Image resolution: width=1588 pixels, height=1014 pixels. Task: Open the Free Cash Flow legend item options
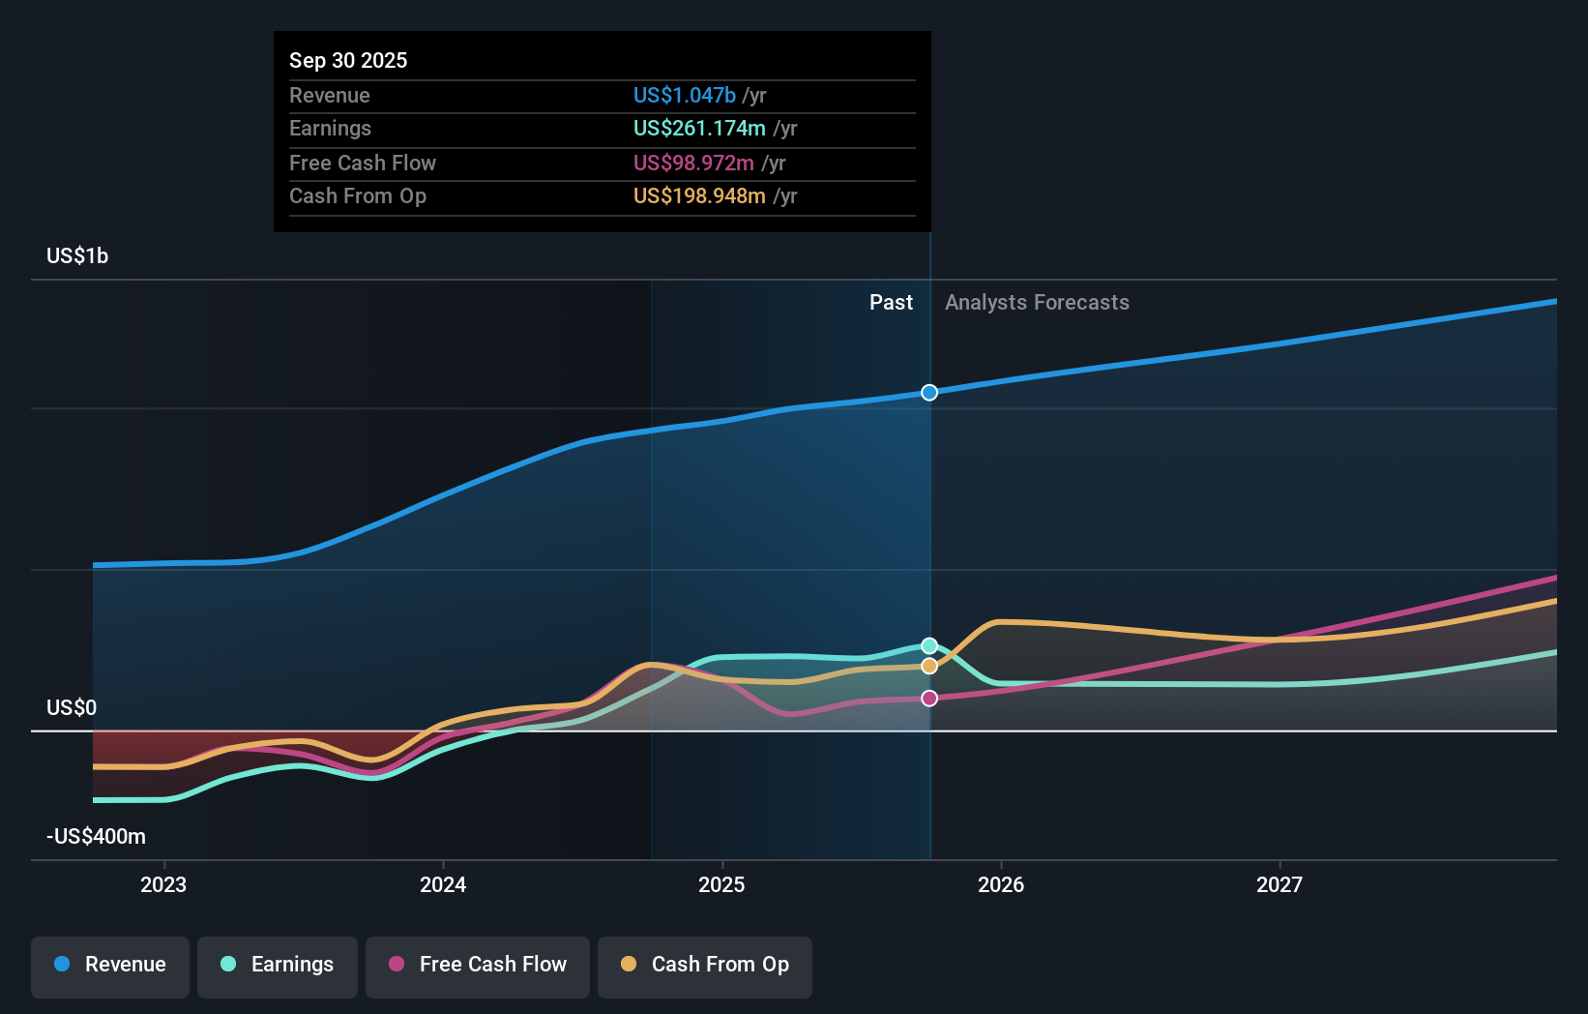477,965
